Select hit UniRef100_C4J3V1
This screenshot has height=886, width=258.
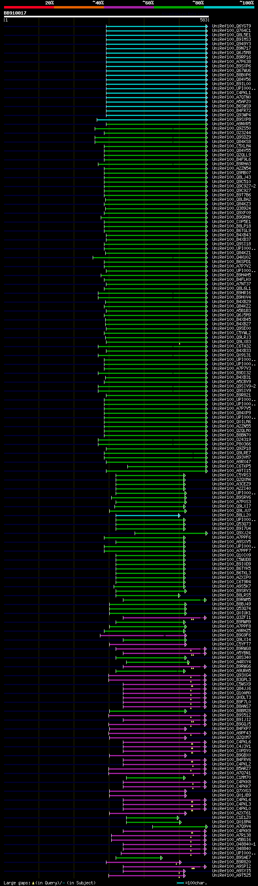(x=231, y=746)
